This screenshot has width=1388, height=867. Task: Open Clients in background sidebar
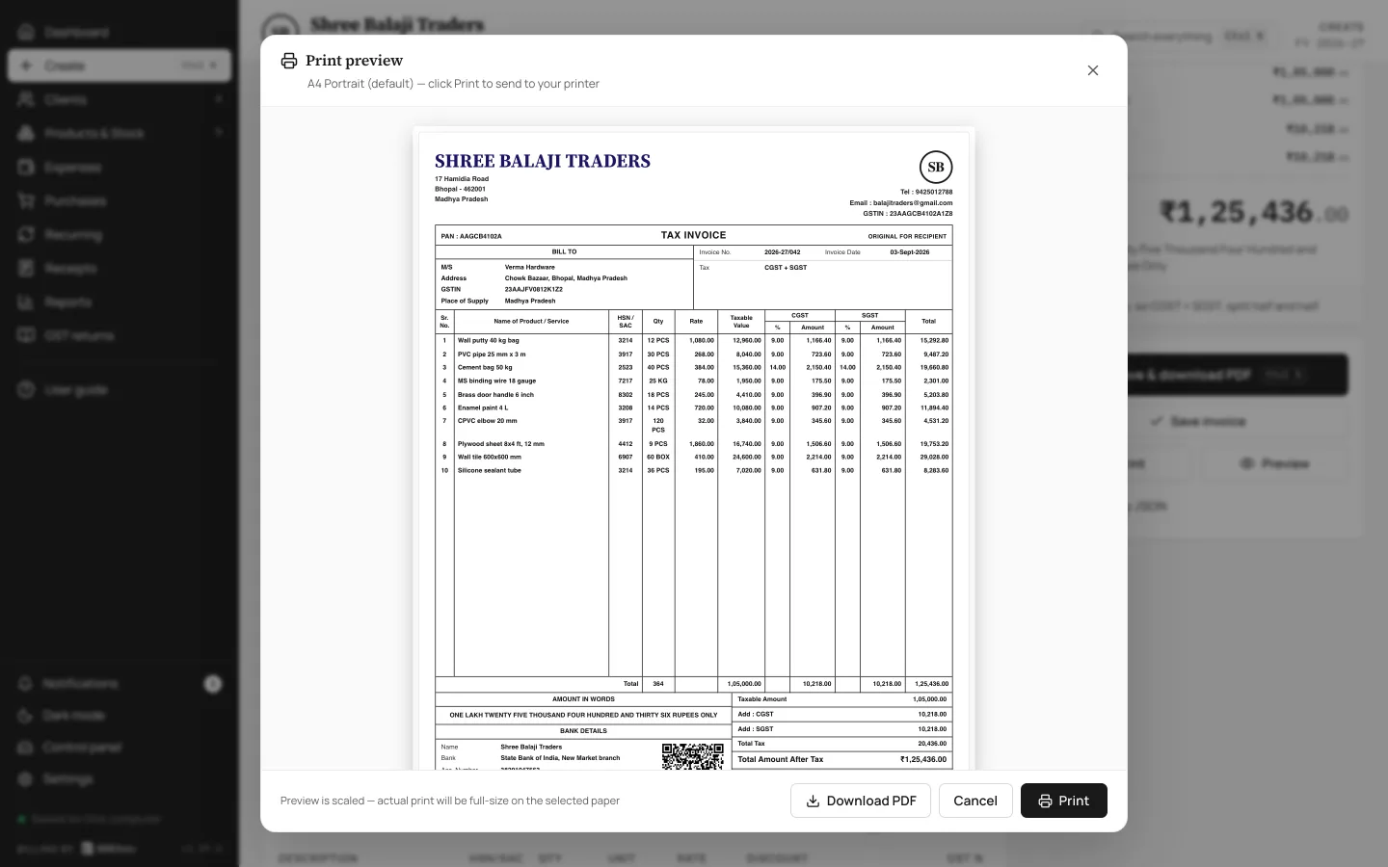coord(120,99)
